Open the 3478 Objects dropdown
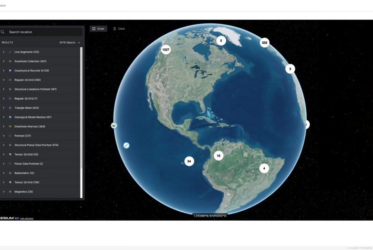The height and width of the screenshot is (250, 373). (70, 43)
